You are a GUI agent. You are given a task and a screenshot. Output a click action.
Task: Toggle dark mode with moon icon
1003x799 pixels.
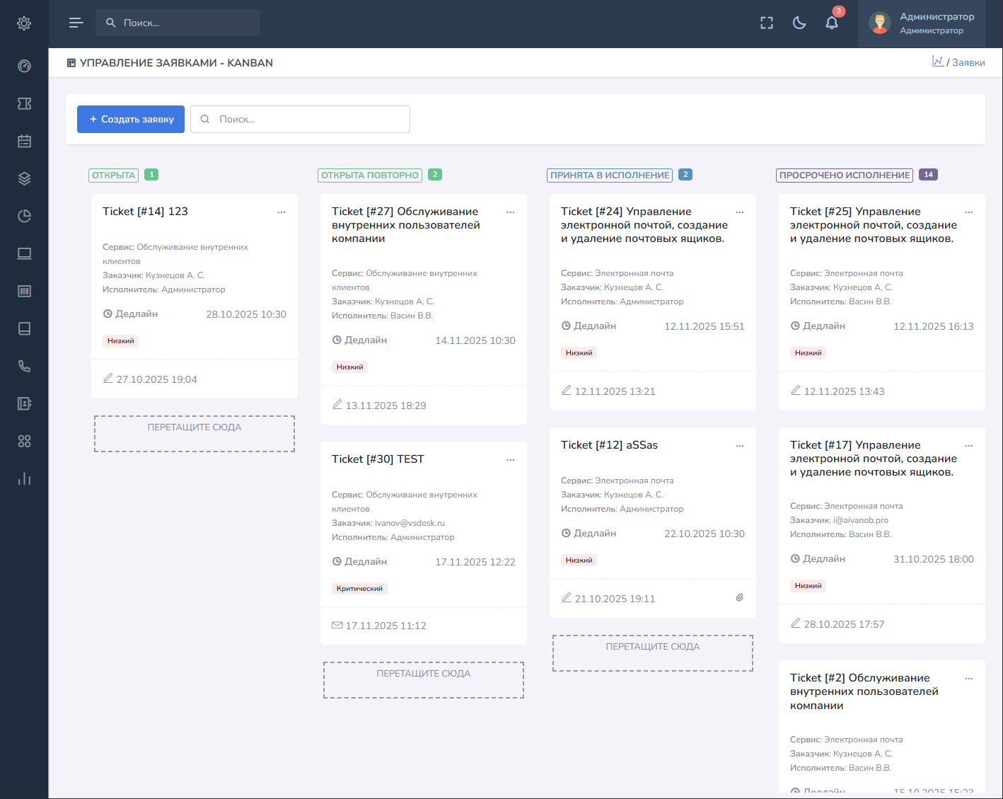coord(799,23)
